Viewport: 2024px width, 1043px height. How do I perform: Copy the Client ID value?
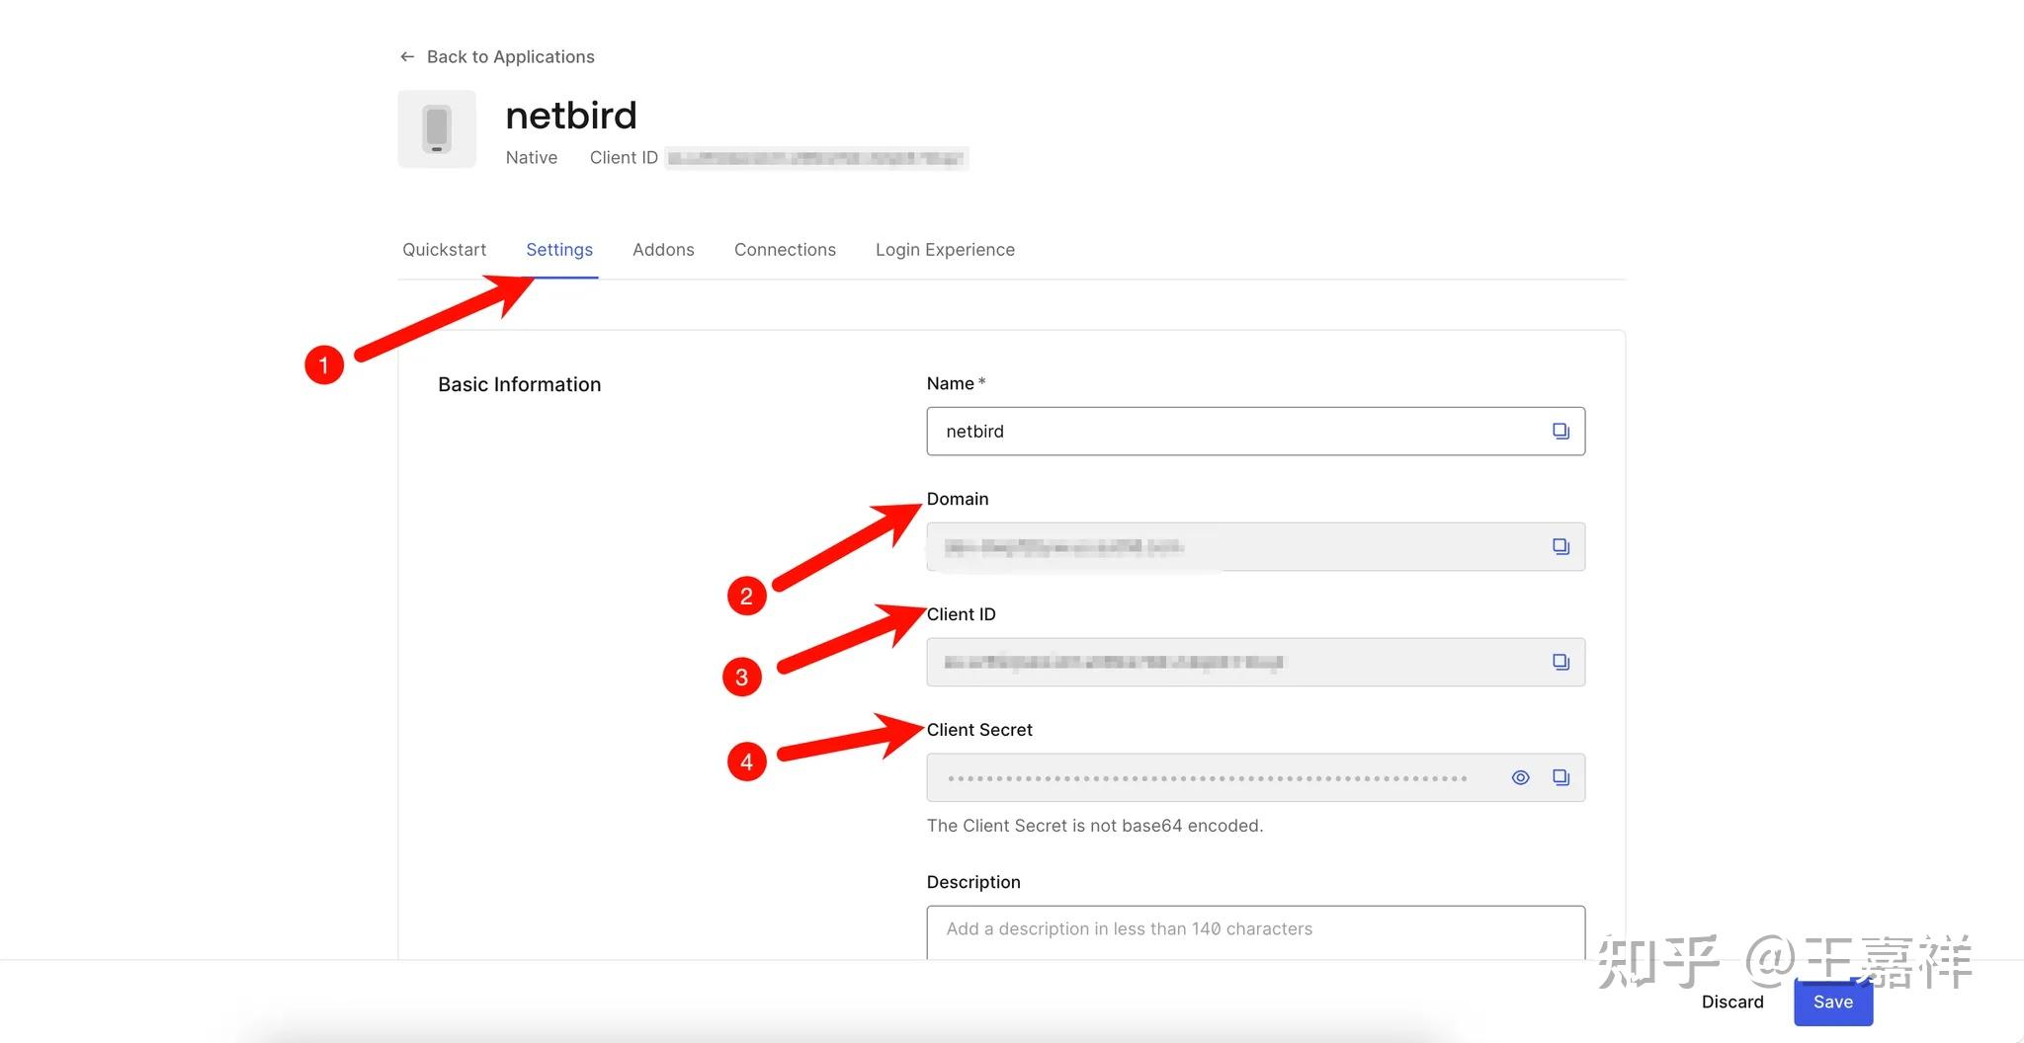click(1561, 662)
